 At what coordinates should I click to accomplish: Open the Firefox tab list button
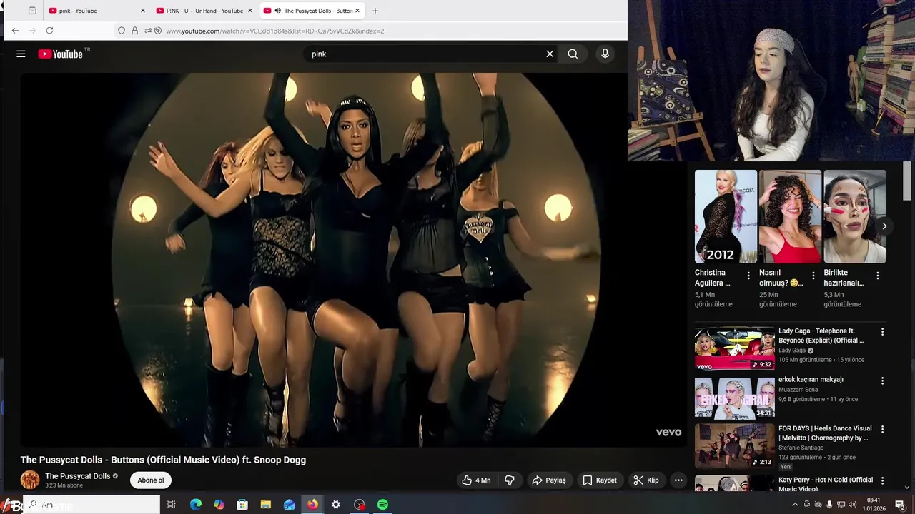click(x=32, y=11)
